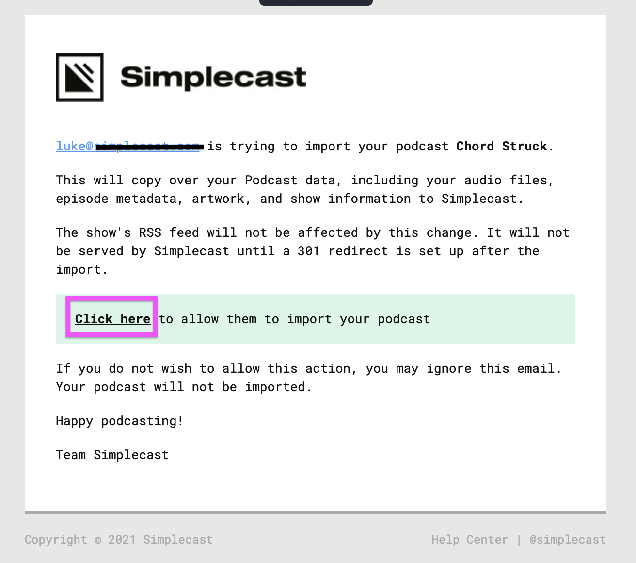Viewport: 636px width, 563px height.
Task: Click the Simplecast wordmark text
Action: coord(213,77)
